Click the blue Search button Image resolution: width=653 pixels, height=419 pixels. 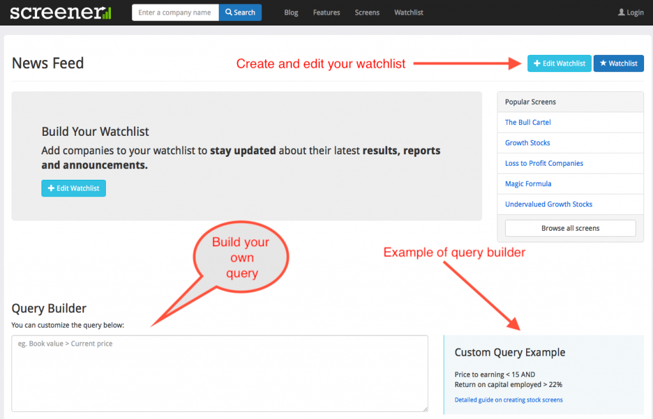click(240, 13)
